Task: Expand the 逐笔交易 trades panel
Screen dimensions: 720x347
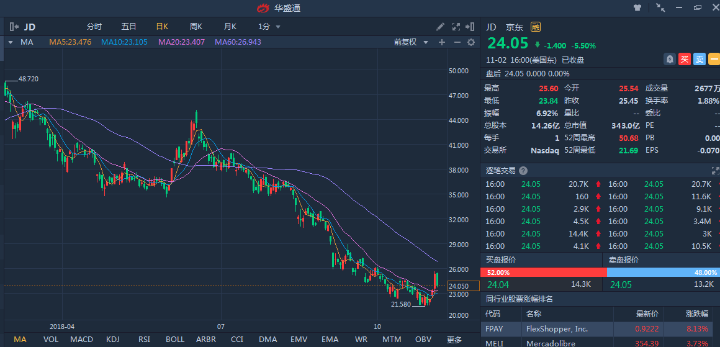Action: [x=716, y=171]
